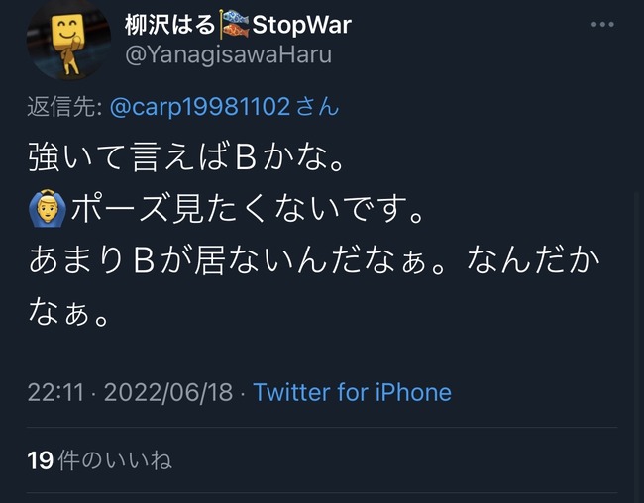Screen dimensions: 644x503
Task: Tap the text ポーズ見たくないです。
Action: pos(248,209)
